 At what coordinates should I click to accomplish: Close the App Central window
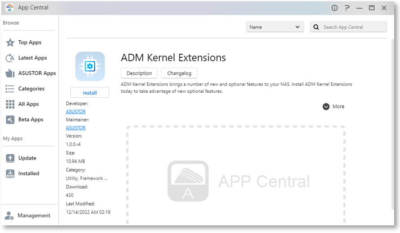click(x=384, y=8)
